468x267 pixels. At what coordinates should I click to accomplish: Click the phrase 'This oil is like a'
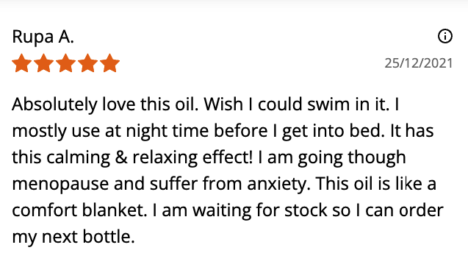376,184
